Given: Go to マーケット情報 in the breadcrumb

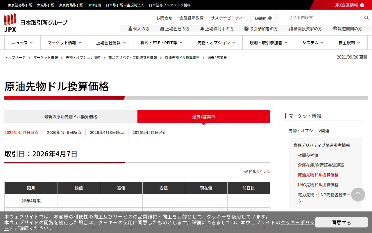Looking at the screenshot, I should coord(46,57).
